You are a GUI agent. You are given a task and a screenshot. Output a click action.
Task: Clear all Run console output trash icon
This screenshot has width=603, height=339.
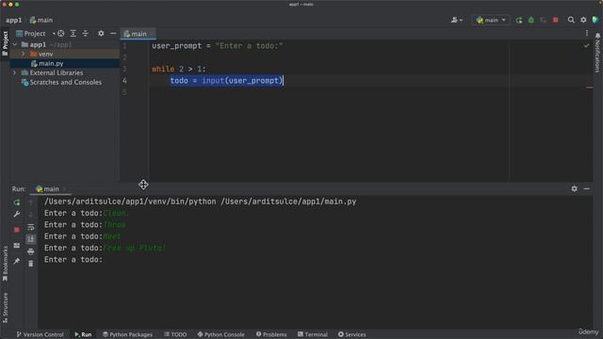31,264
